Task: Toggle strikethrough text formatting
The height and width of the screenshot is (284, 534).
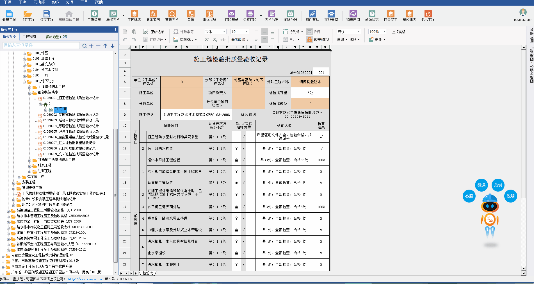Action: pyautogui.click(x=223, y=40)
